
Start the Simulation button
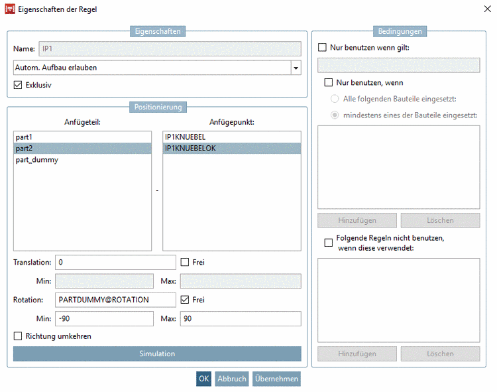(x=157, y=354)
